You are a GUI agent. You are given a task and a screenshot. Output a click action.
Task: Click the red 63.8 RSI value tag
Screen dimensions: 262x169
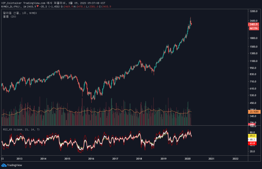pyautogui.click(x=252, y=143)
